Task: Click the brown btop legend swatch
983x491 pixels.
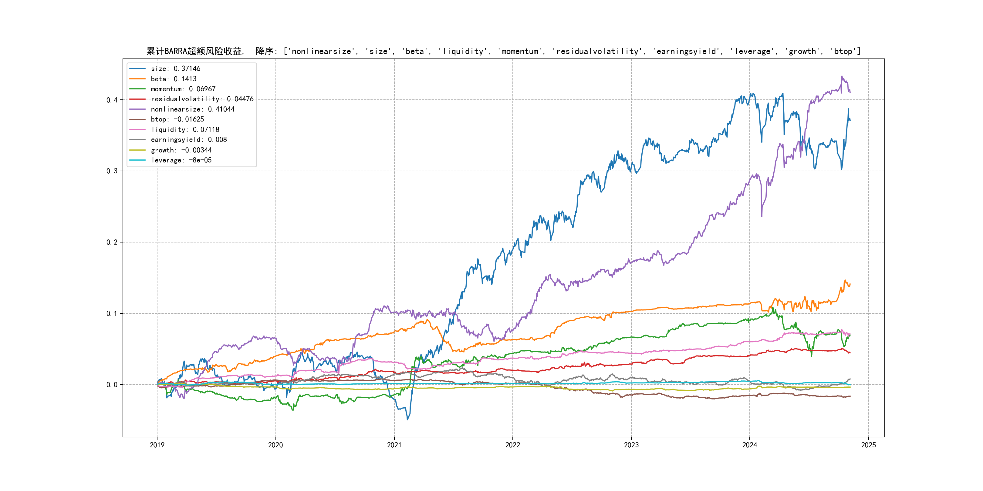Action: coord(137,119)
